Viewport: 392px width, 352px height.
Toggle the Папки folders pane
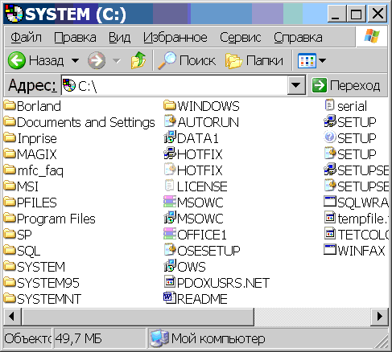(254, 60)
